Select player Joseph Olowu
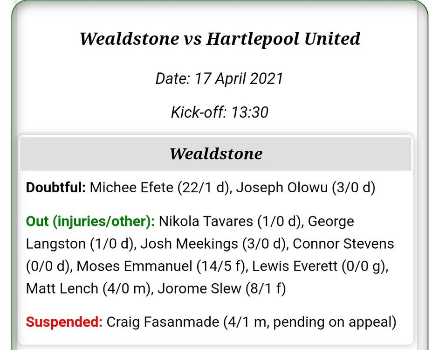 [x=281, y=187]
